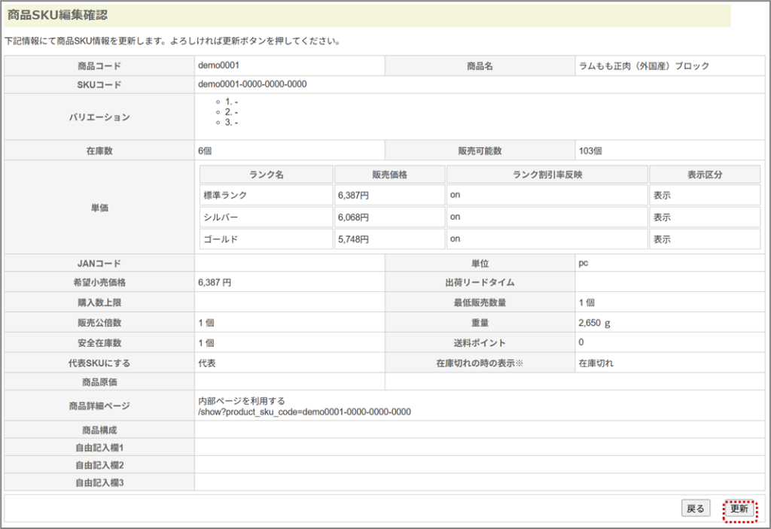Select the 希望小売価格 value 6,387 円
The image size is (771, 529).
[x=215, y=282]
